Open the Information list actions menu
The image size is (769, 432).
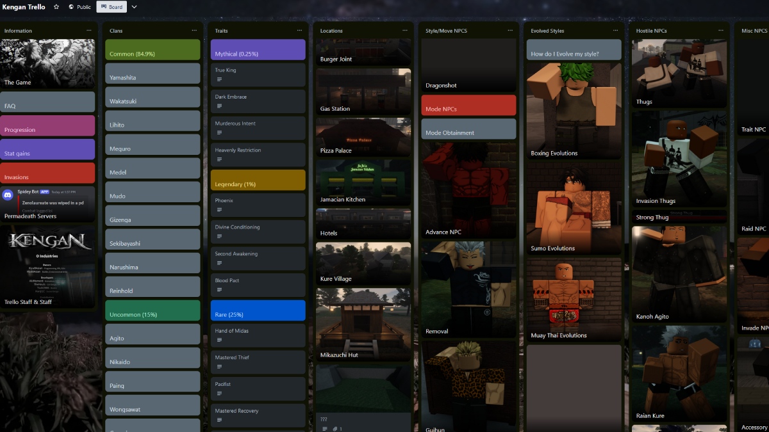click(90, 31)
